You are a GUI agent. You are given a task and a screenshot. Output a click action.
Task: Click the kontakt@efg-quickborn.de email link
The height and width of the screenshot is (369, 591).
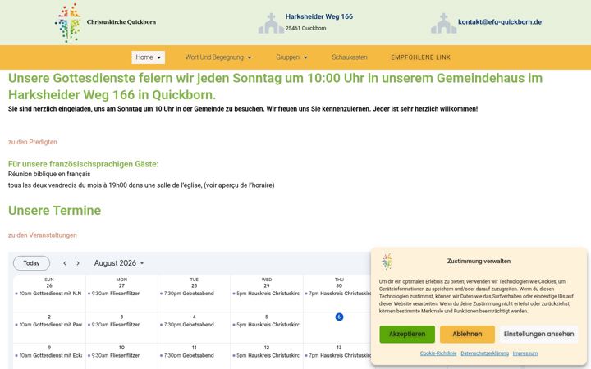(x=500, y=22)
